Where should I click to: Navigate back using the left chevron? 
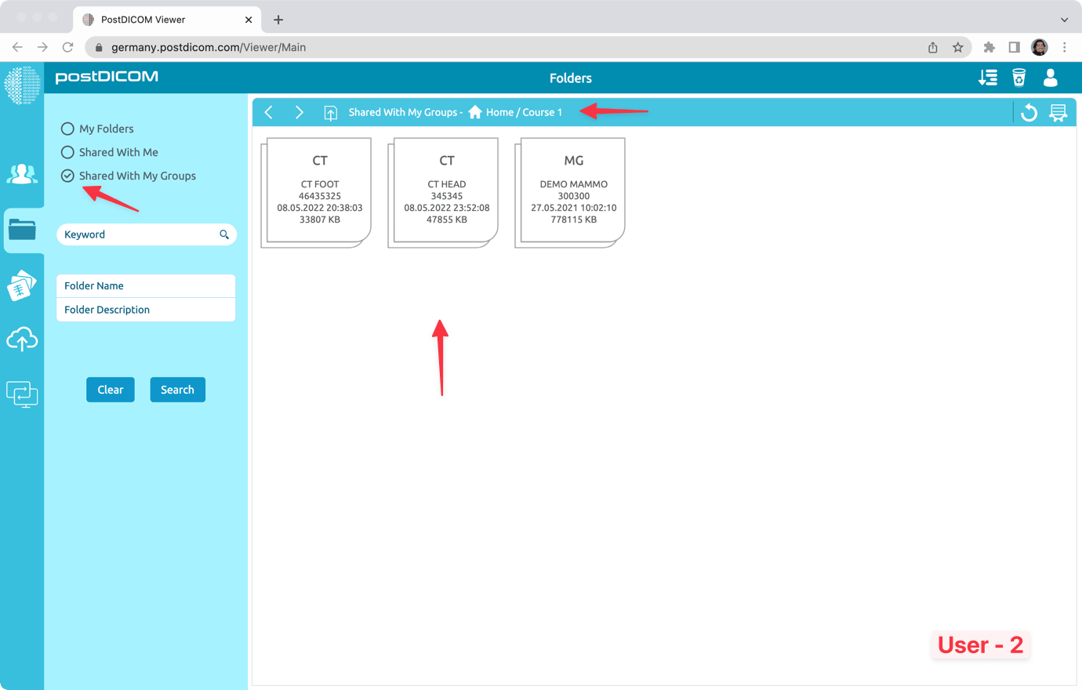click(268, 112)
